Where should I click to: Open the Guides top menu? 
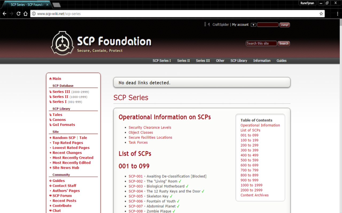click(x=282, y=61)
